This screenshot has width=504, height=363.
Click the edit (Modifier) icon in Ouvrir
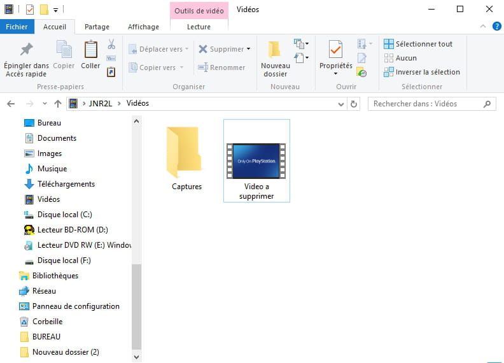tap(361, 58)
